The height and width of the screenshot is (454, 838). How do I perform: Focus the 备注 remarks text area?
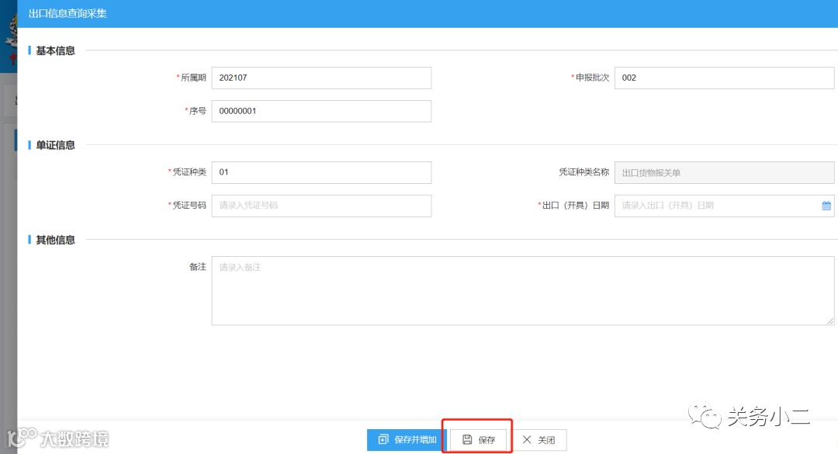(x=523, y=290)
